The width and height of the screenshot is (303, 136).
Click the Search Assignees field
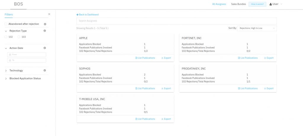tap(176, 21)
